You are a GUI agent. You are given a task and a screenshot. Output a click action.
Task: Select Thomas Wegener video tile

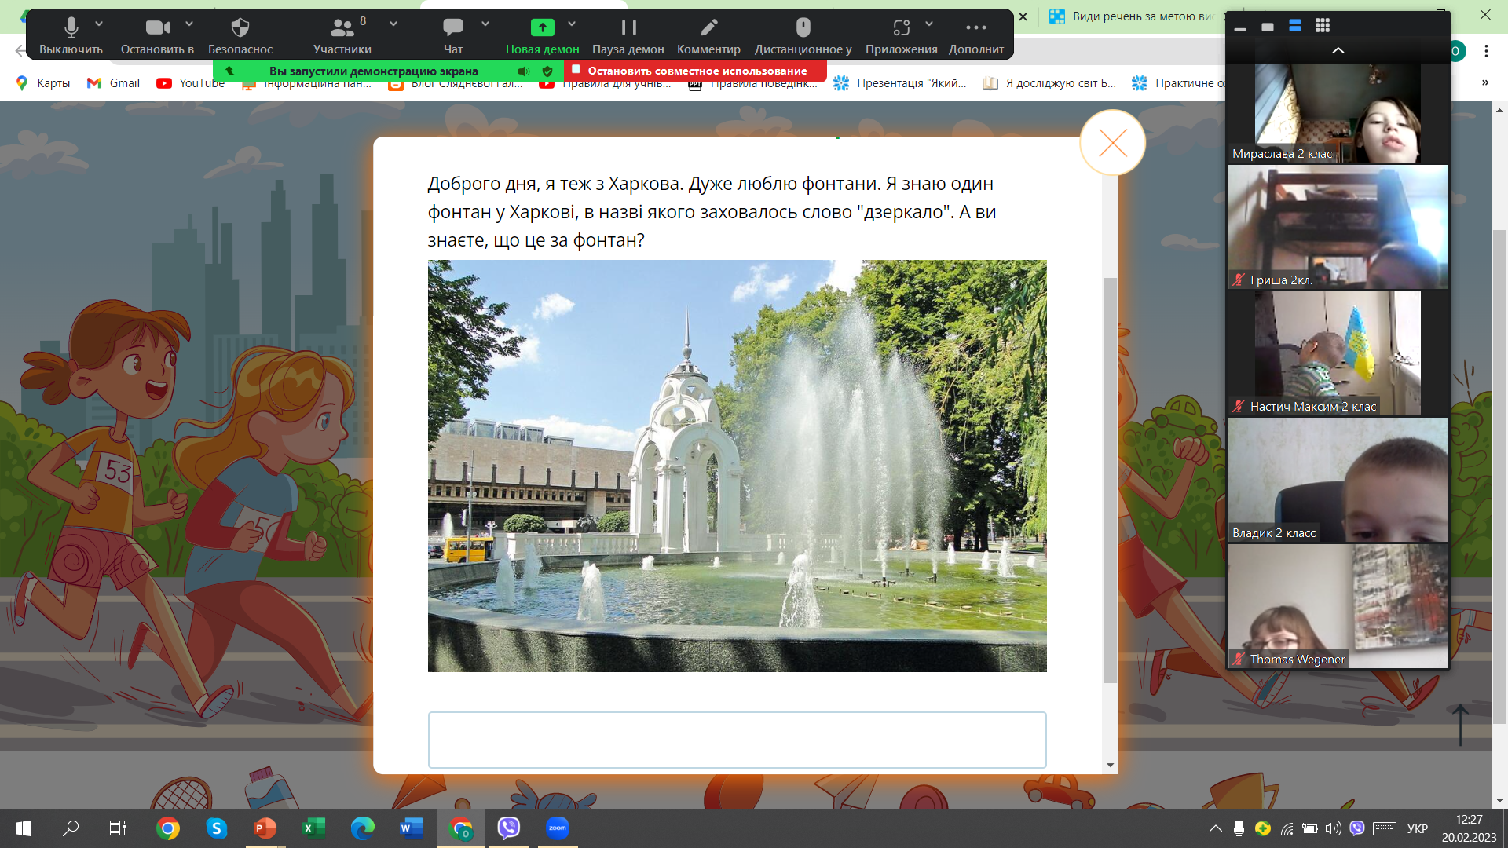tap(1338, 606)
